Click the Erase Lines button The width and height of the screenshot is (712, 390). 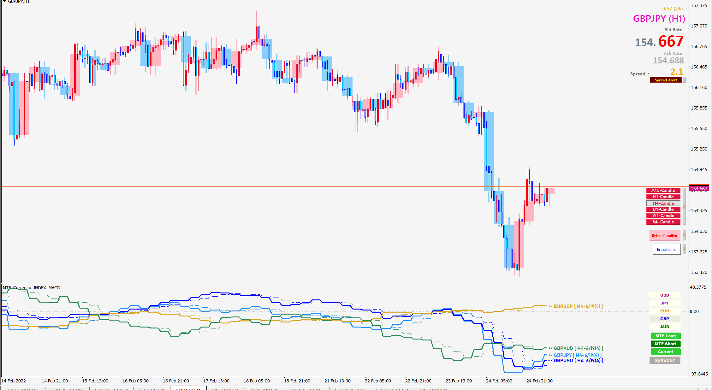667,249
